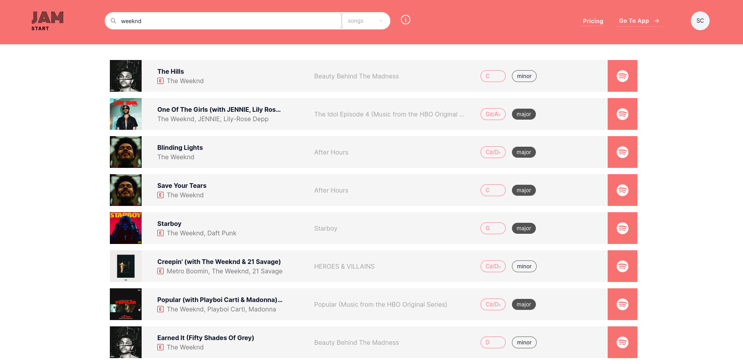The image size is (743, 364).
Task: Expand the songs search type dropdown
Action: coord(365,21)
